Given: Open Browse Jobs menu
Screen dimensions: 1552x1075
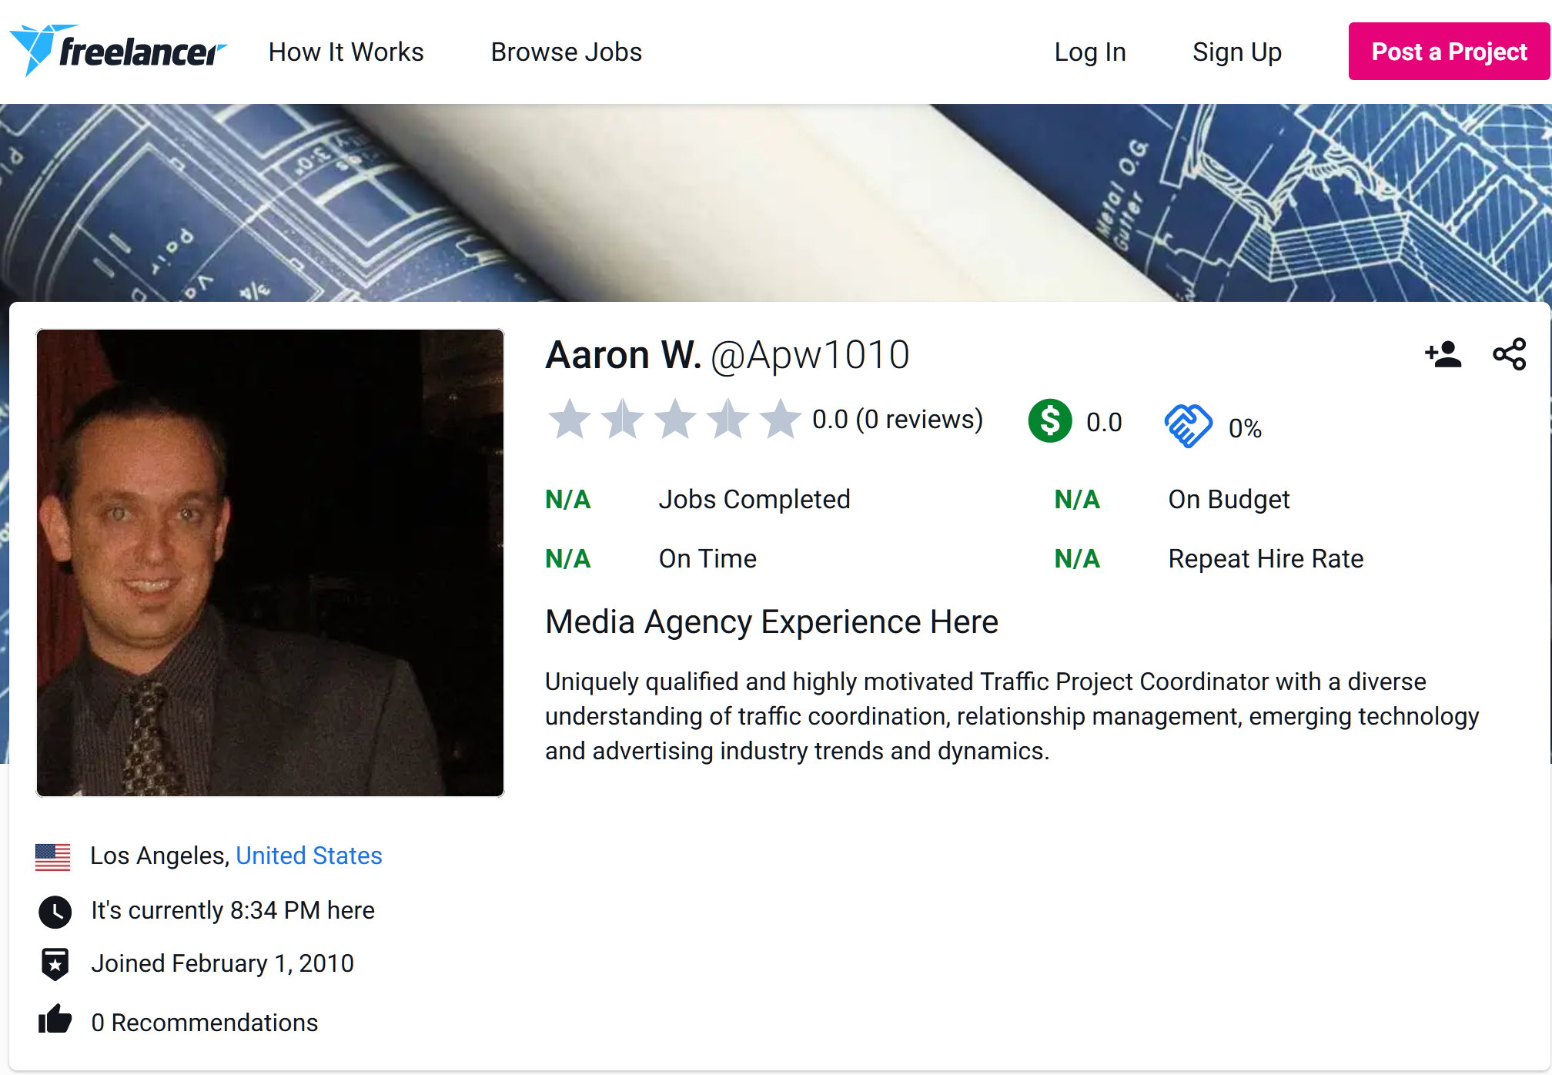Looking at the screenshot, I should pos(566,52).
